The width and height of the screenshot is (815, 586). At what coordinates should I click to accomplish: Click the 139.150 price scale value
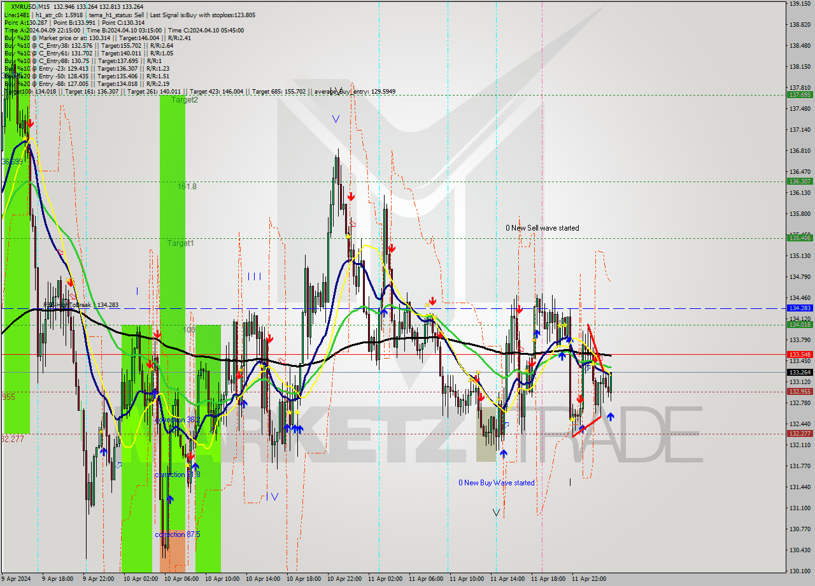[x=800, y=3]
